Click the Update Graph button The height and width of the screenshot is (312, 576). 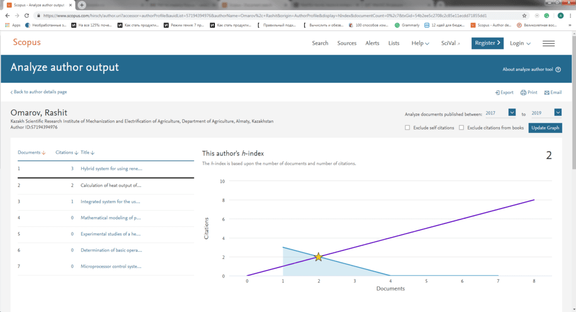tap(545, 128)
